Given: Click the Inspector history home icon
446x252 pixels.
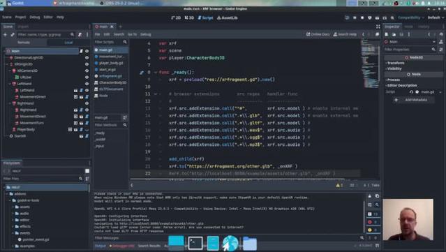Looking at the screenshot, I should click(441, 34).
